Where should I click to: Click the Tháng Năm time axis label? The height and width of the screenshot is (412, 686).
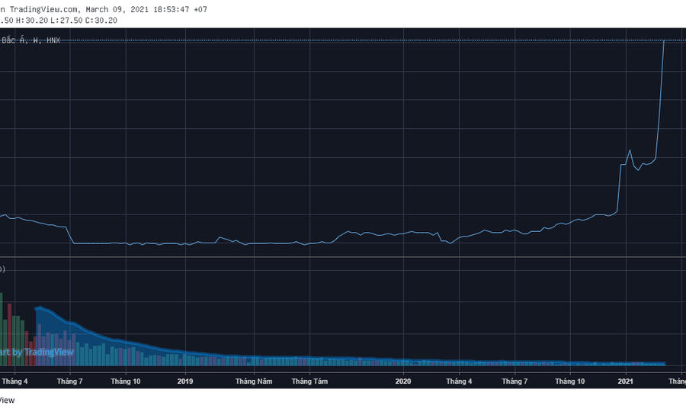coord(253,381)
